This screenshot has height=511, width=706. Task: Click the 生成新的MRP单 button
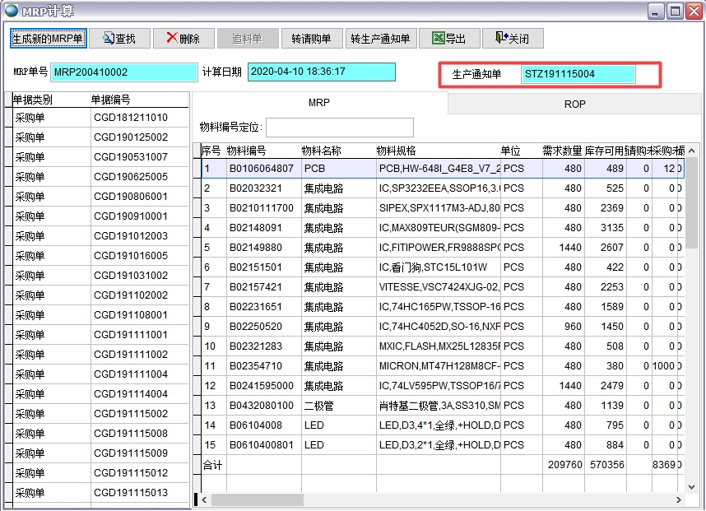pos(49,38)
